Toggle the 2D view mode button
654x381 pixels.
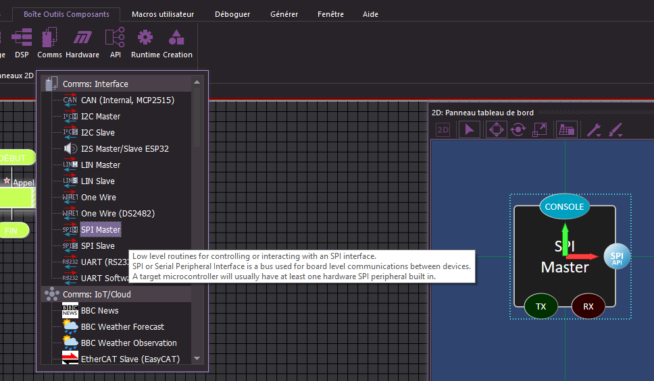point(443,129)
